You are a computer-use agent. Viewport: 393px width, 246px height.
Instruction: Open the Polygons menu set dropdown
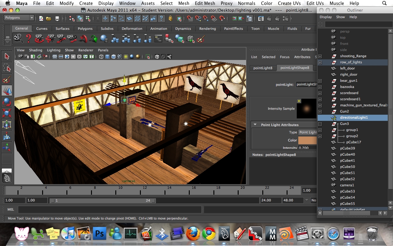click(x=18, y=18)
